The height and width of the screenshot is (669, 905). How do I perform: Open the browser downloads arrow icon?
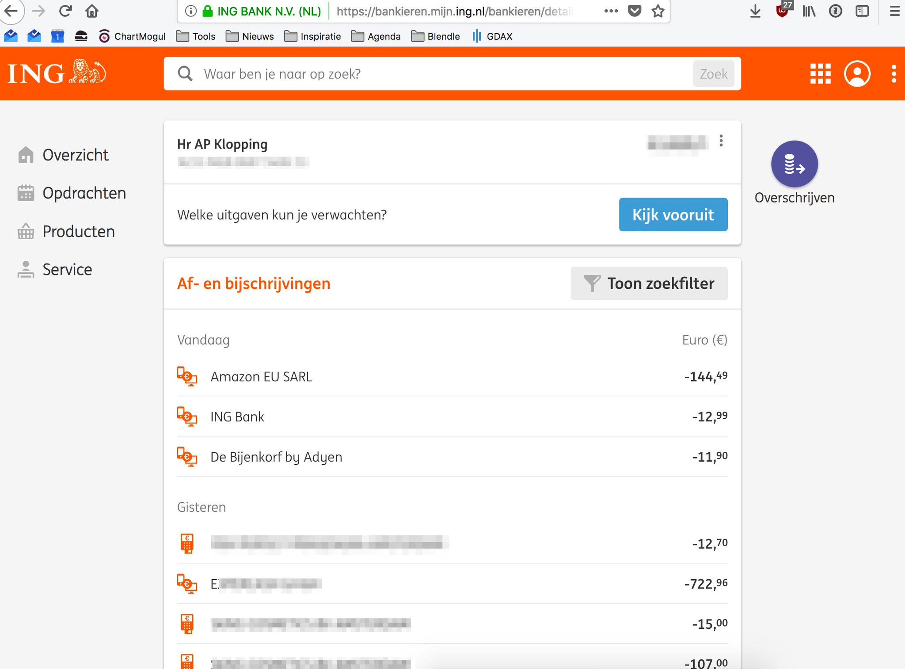[756, 11]
